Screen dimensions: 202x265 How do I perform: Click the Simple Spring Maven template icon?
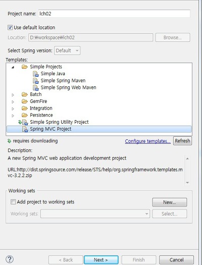[x=36, y=81]
